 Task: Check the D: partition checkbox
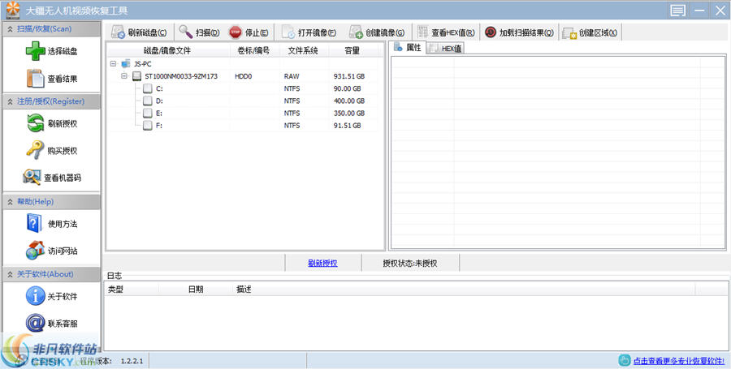pos(148,101)
